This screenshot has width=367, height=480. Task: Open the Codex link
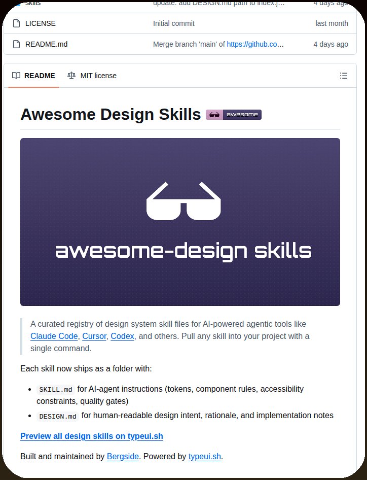122,336
